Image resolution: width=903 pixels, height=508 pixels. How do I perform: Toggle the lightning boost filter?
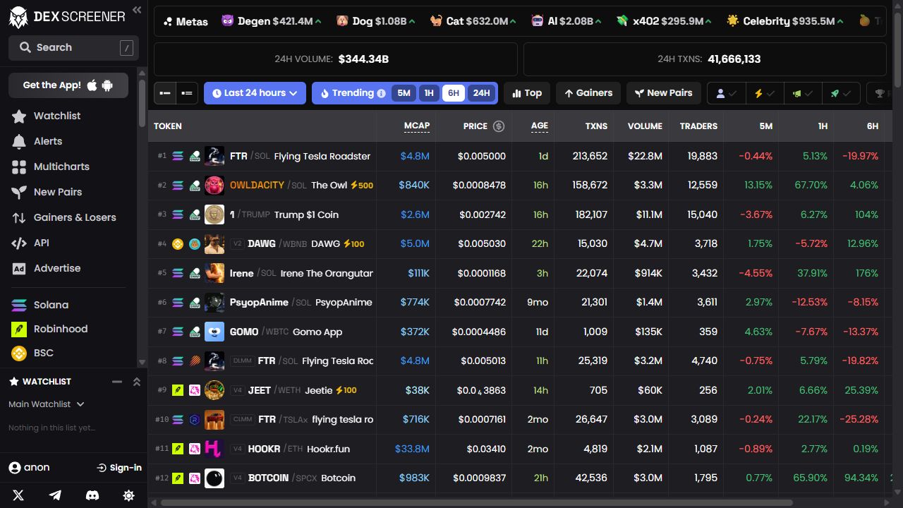[765, 93]
